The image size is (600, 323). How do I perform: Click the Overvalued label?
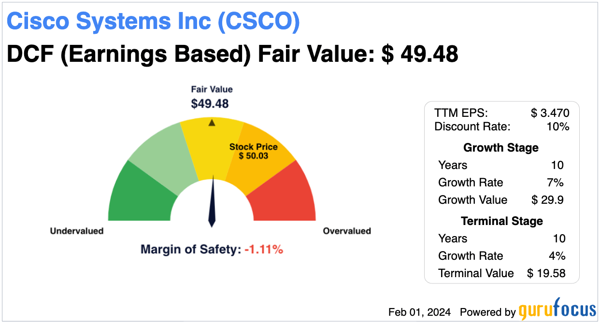click(x=347, y=231)
